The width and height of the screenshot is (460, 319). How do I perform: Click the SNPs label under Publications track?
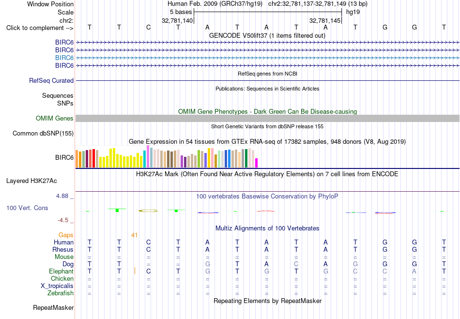click(x=65, y=103)
